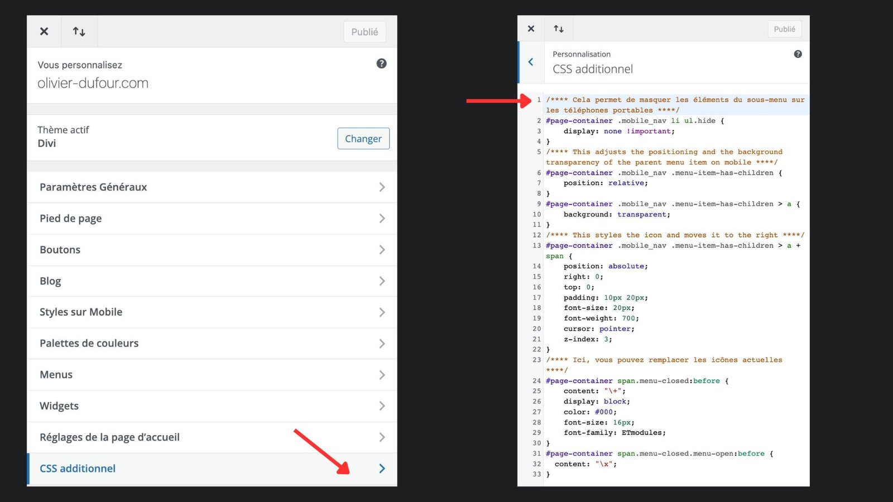Open Réglages de la page d'accueil
The width and height of the screenshot is (893, 502).
pos(212,437)
